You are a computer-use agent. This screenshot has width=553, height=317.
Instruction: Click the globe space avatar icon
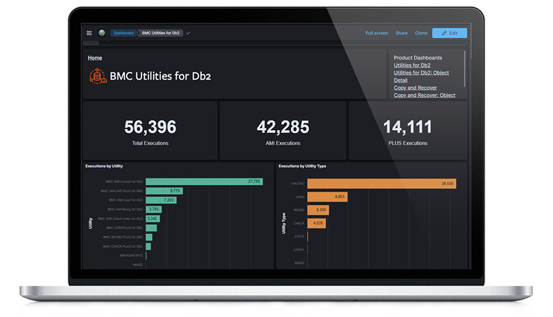[x=101, y=33]
